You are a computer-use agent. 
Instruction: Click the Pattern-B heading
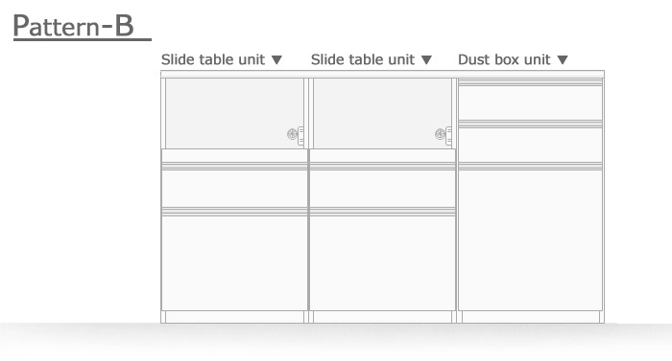[73, 26]
